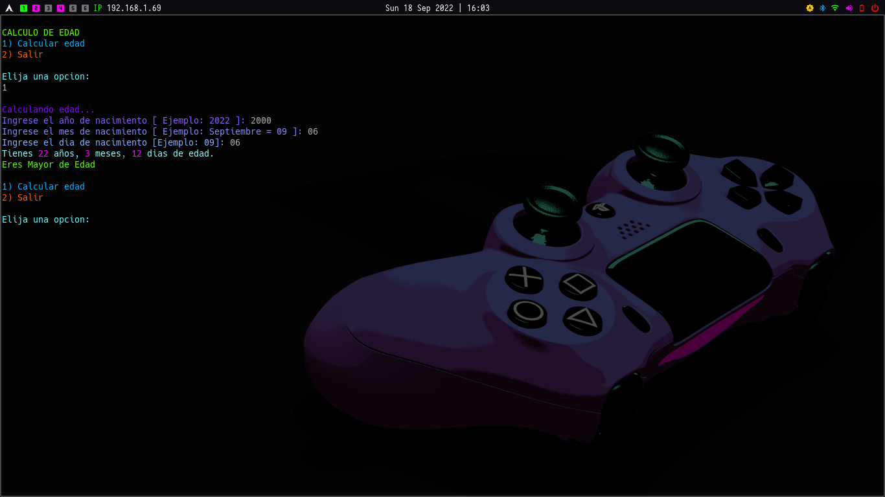Click the birth year value 2000
Screen dimensions: 885x497
click(x=261, y=120)
